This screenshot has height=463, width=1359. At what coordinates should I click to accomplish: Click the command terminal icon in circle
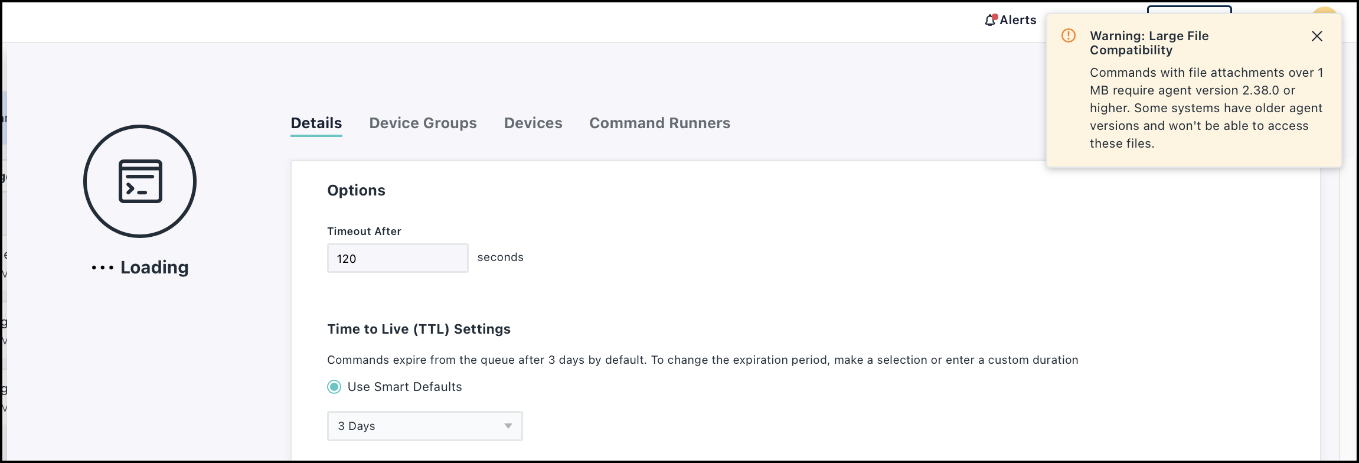click(x=140, y=181)
